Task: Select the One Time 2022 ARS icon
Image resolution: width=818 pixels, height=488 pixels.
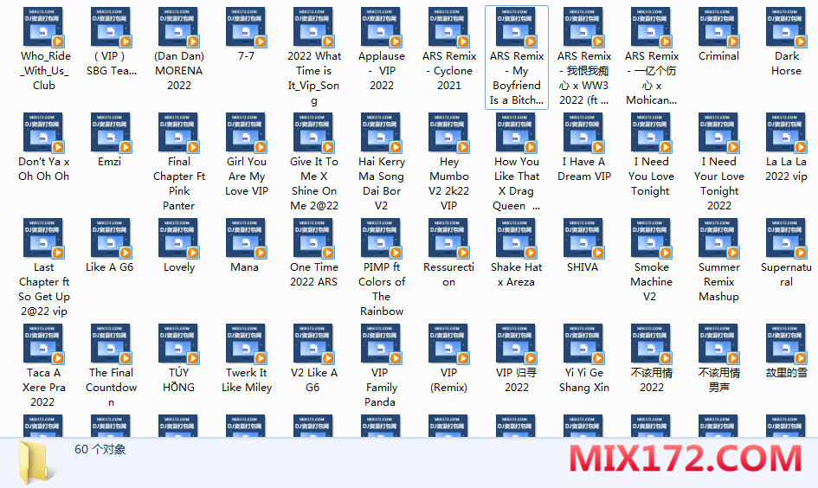Action: 313,238
